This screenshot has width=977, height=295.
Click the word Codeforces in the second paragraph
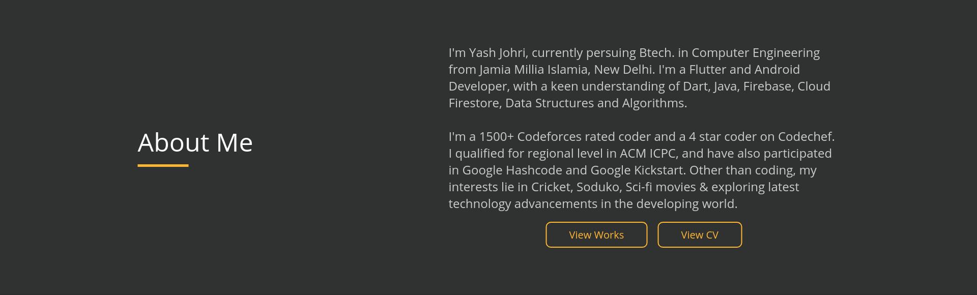point(549,137)
